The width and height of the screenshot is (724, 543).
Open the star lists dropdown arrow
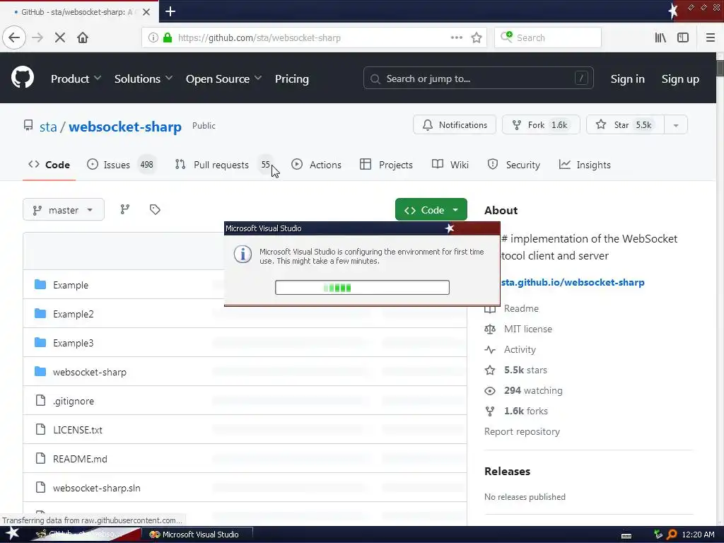click(675, 124)
